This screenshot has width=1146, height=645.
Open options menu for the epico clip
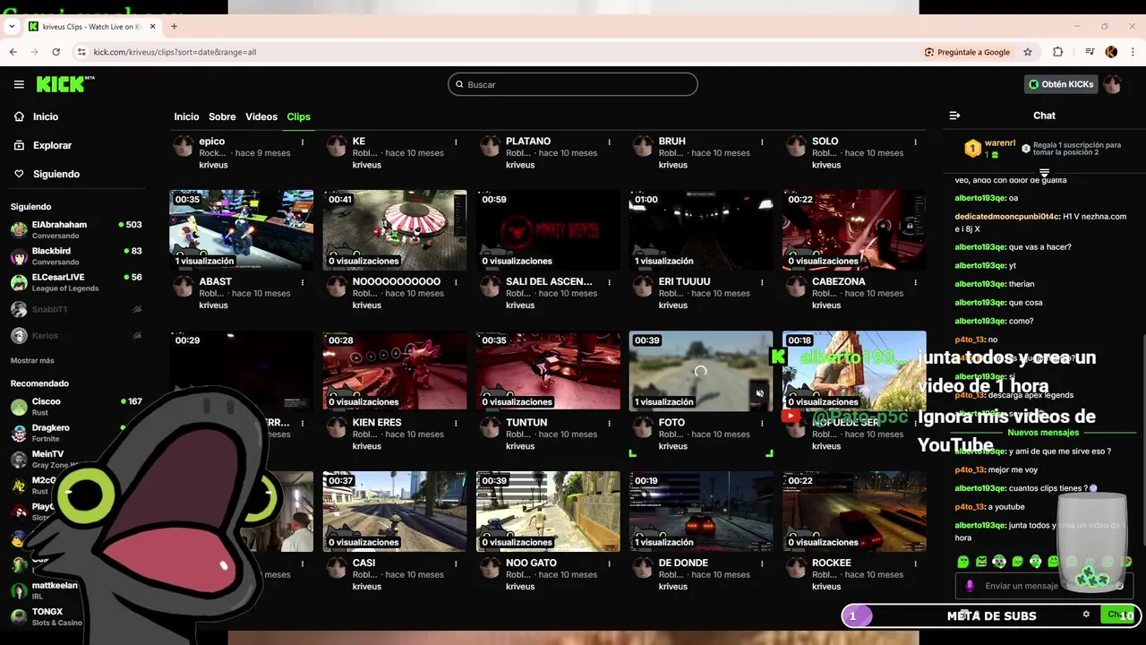[x=303, y=142]
